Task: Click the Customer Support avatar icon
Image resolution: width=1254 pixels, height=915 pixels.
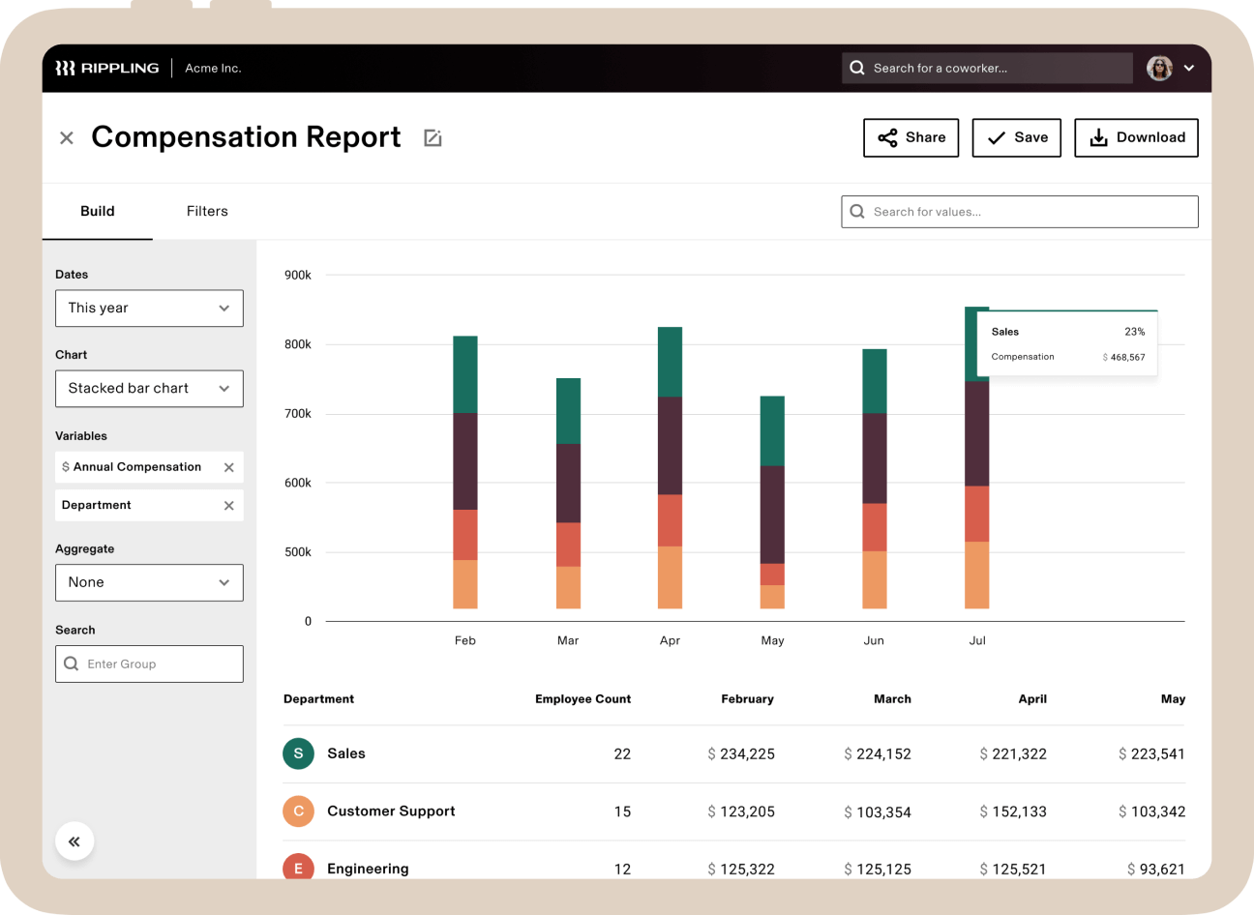Action: click(298, 812)
